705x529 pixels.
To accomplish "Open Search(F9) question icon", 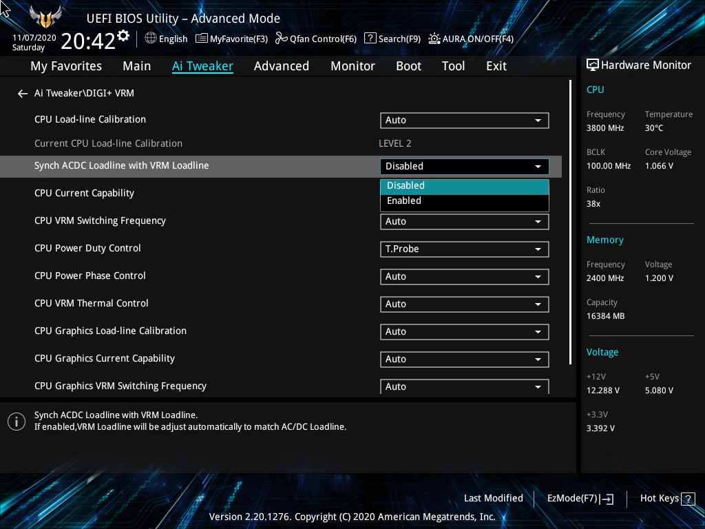I will 370,39.
